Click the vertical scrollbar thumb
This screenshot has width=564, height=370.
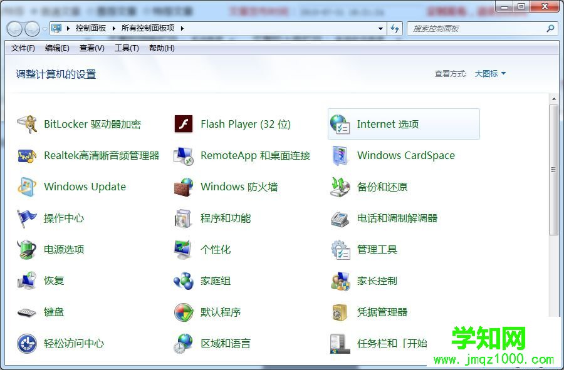(553, 170)
